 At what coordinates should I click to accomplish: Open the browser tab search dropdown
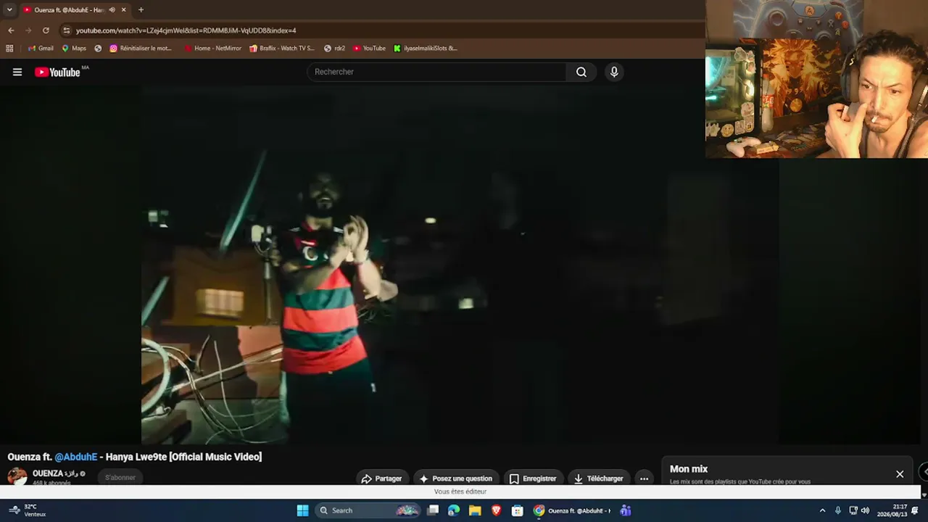click(9, 9)
